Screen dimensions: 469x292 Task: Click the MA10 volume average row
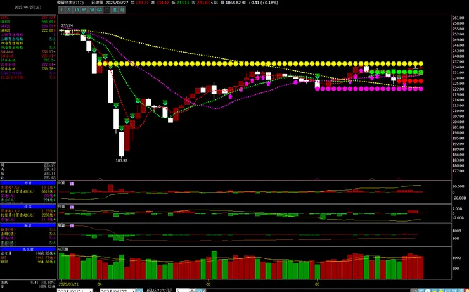click(x=28, y=262)
